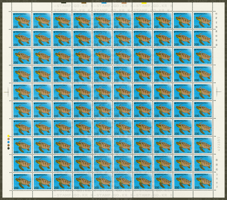The image size is (227, 200).
Task: Select the bottom-right corner turtle stamp
Action: (203, 181)
